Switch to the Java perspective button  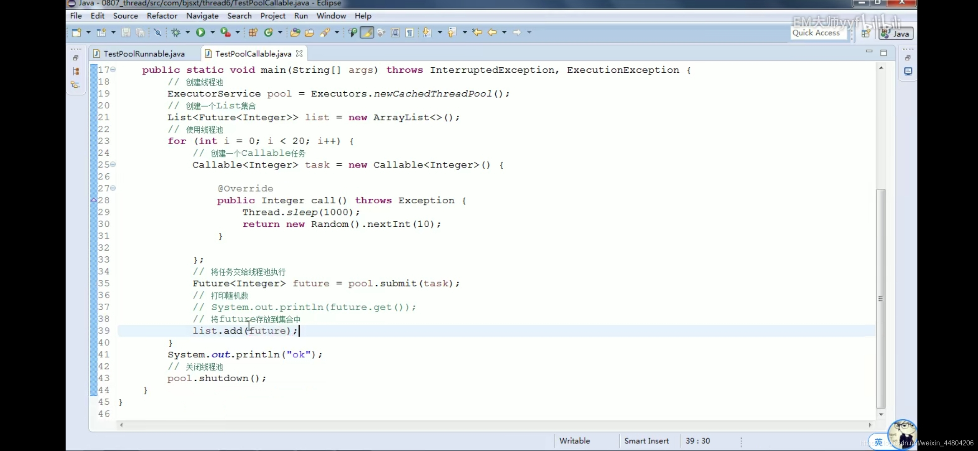(x=896, y=33)
